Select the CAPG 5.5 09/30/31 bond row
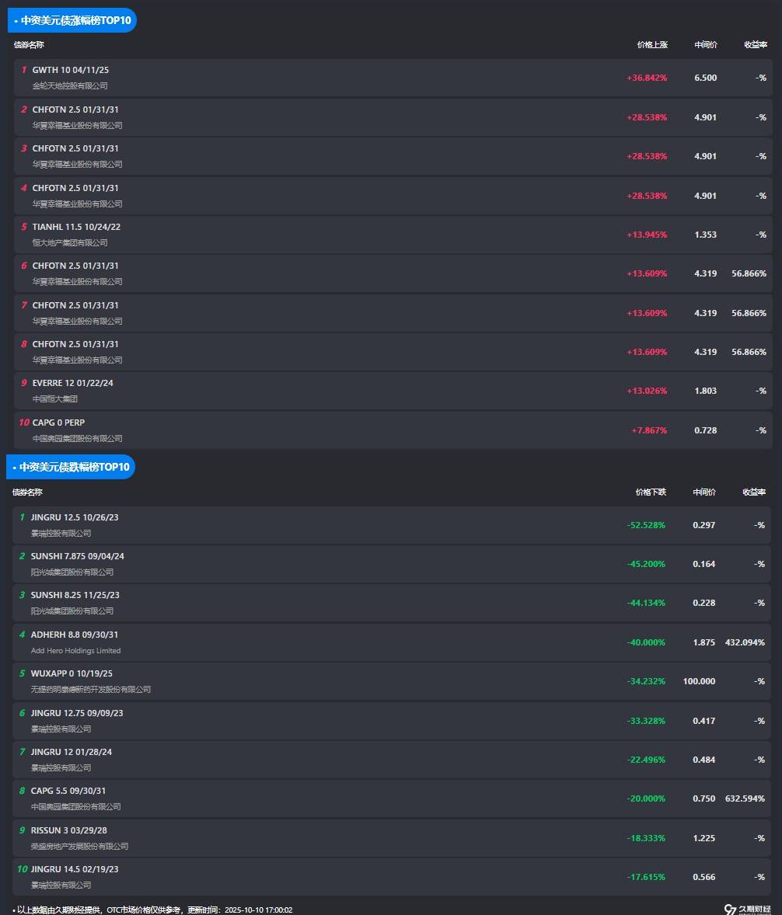Image resolution: width=782 pixels, height=915 pixels. coord(68,791)
